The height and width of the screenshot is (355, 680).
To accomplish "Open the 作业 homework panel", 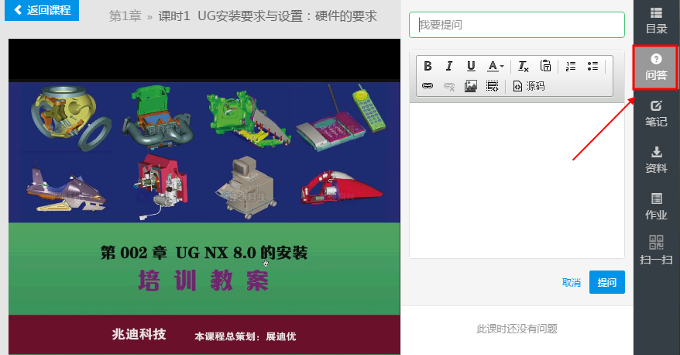I will coord(656,207).
